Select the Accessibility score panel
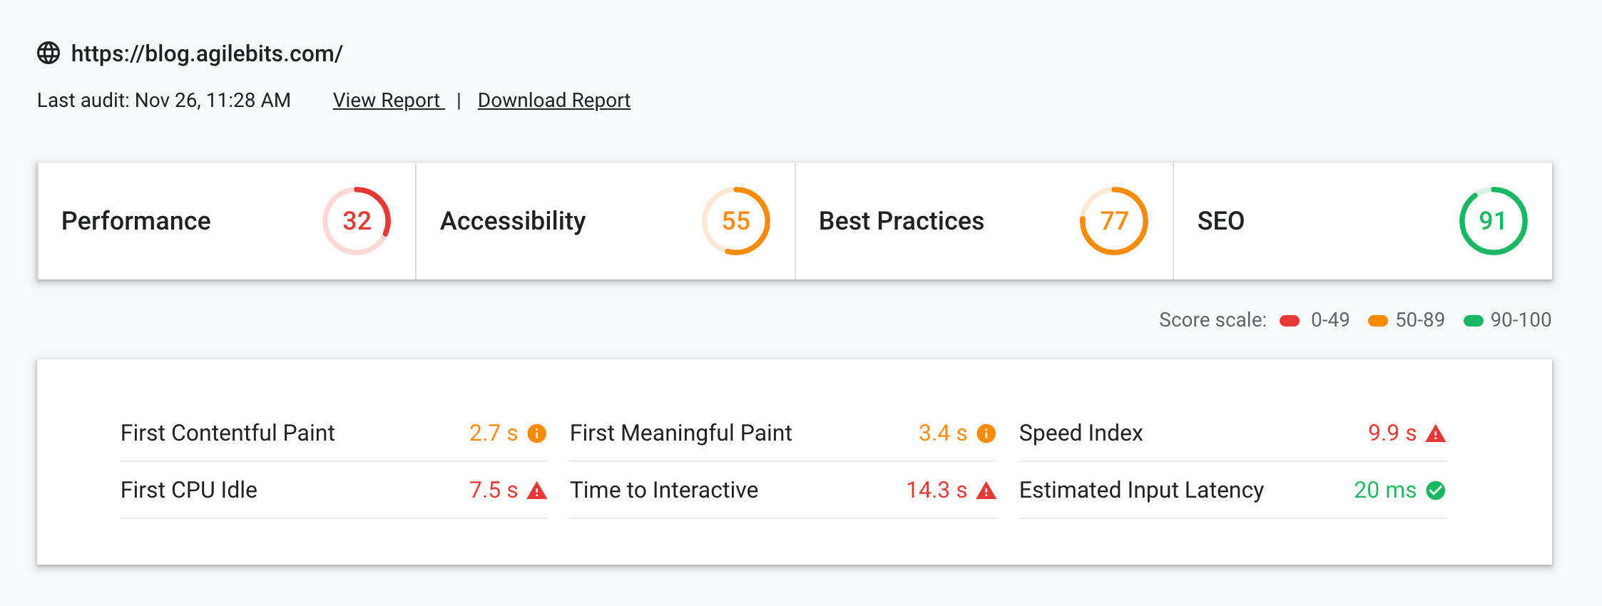This screenshot has width=1602, height=606. [605, 221]
